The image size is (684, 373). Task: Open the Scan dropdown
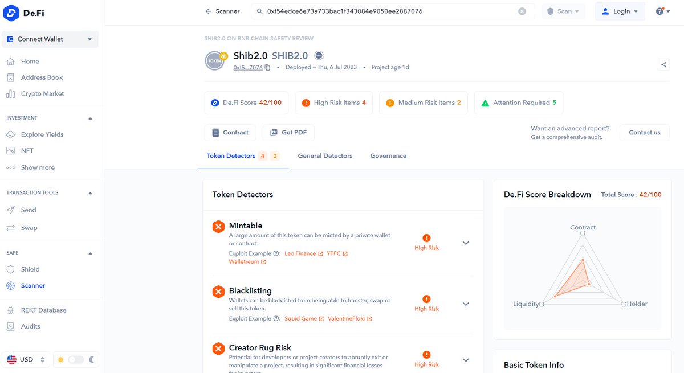[563, 11]
